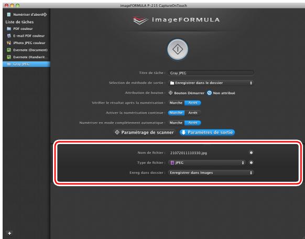Click the Evernote (Handwrit... icon

tap(9, 57)
